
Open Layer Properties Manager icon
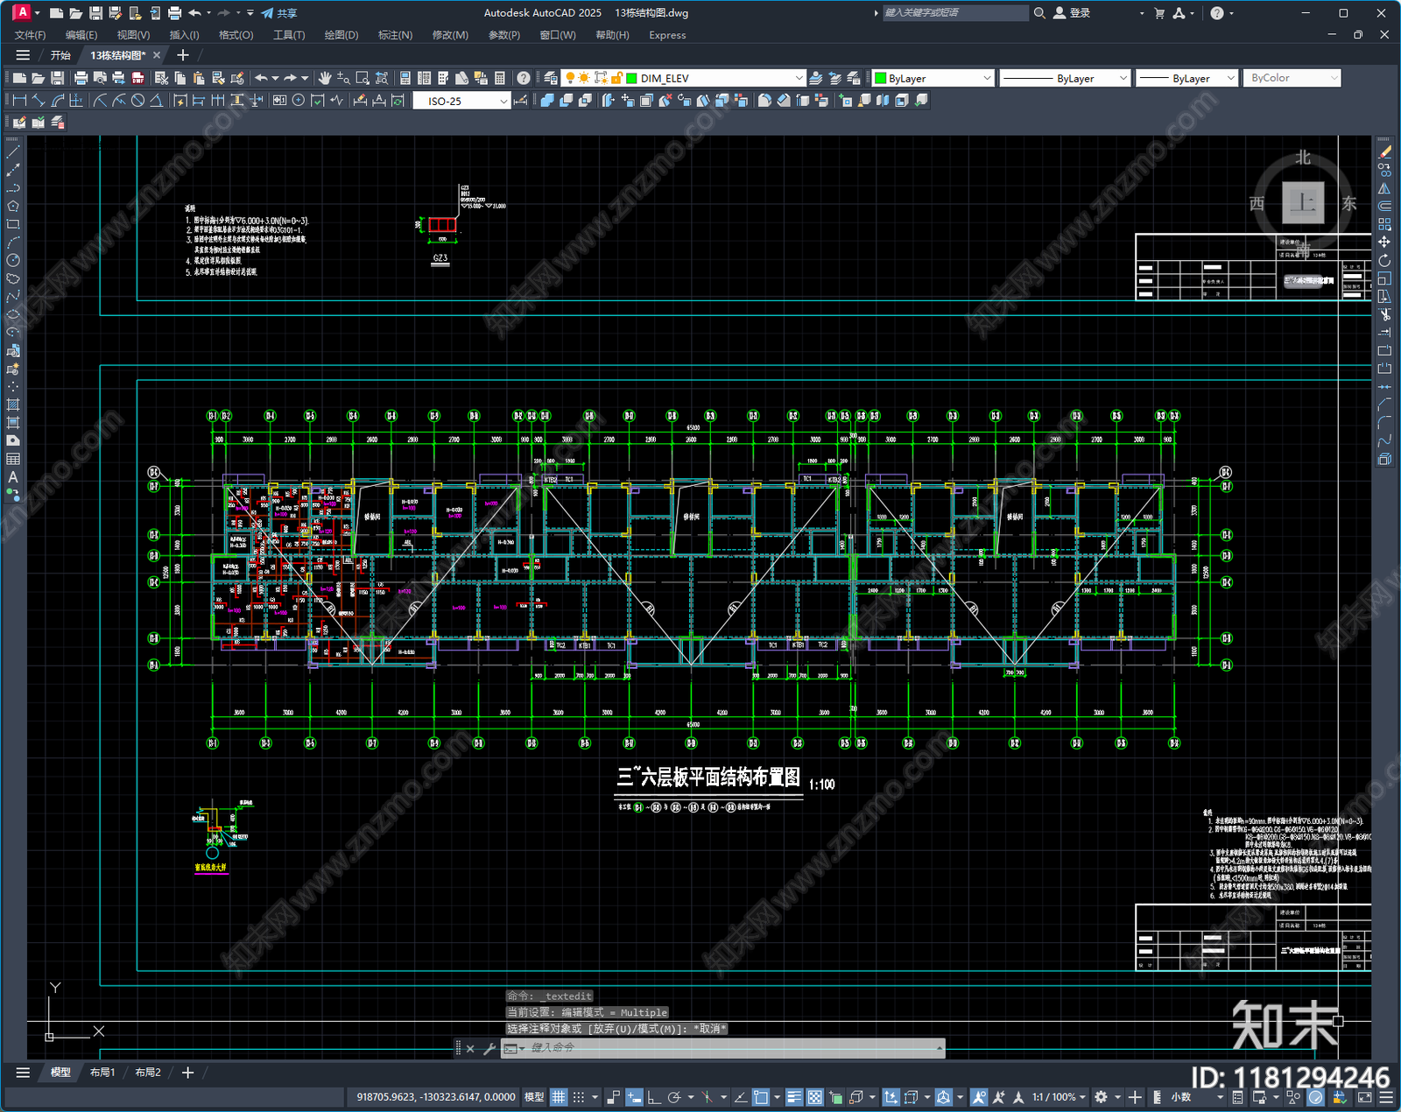(550, 78)
